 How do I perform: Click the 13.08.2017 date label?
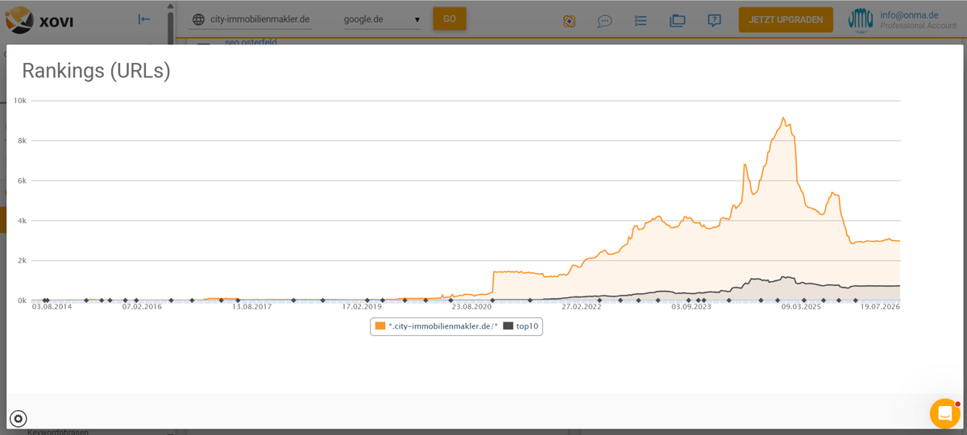pos(252,307)
